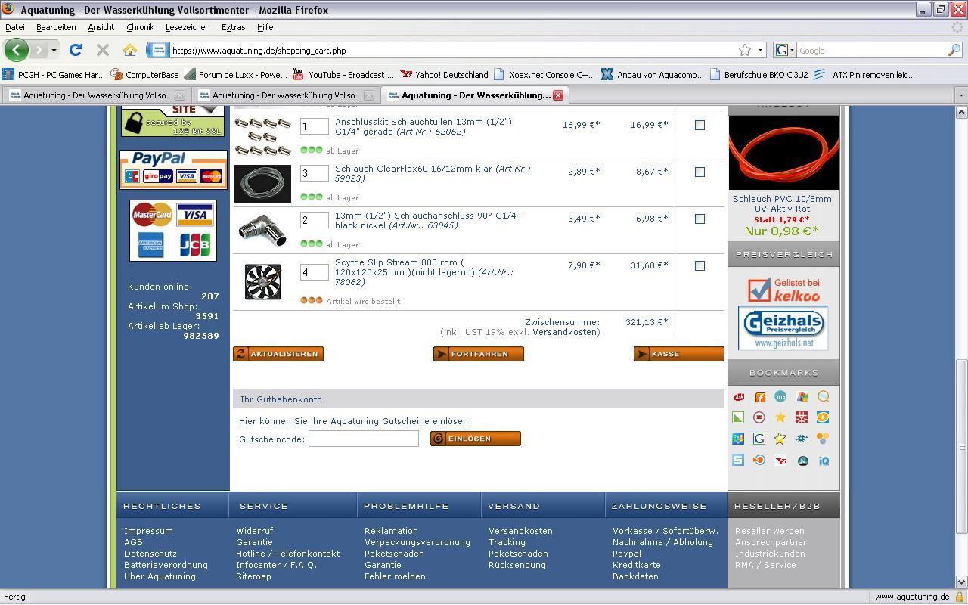
Task: Close the first Aquatuning tab
Action: tap(180, 95)
